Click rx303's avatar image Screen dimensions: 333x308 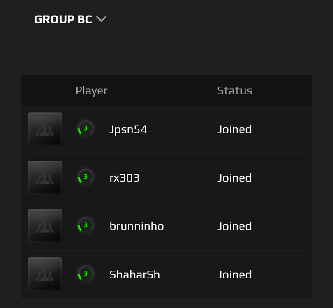point(45,177)
